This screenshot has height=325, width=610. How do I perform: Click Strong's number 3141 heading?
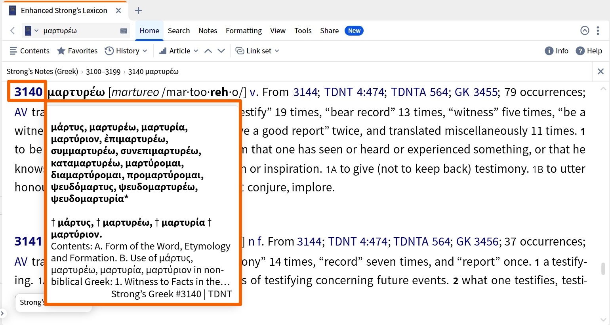pos(28,241)
